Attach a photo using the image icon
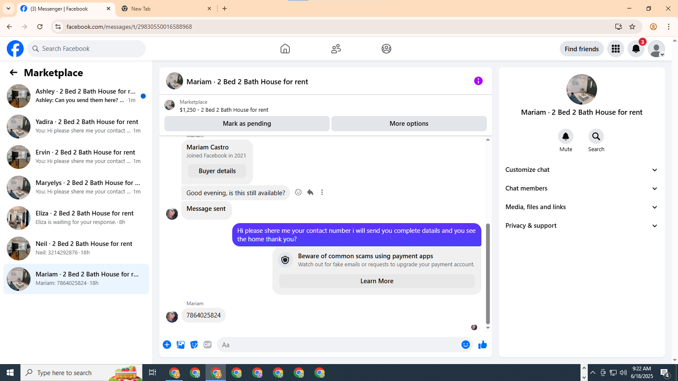 181,345
